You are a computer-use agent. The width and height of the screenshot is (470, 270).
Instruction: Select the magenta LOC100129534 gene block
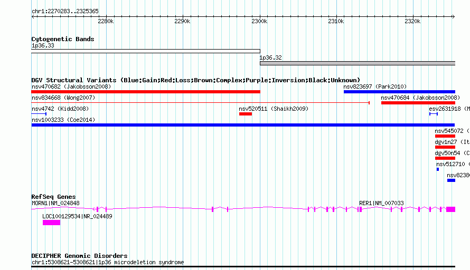pyautogui.click(x=52, y=223)
